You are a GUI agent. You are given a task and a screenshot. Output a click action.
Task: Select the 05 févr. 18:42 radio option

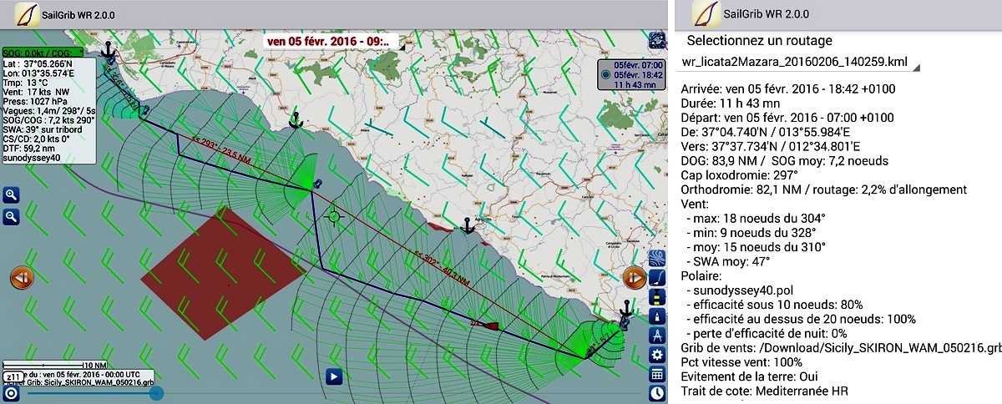606,75
